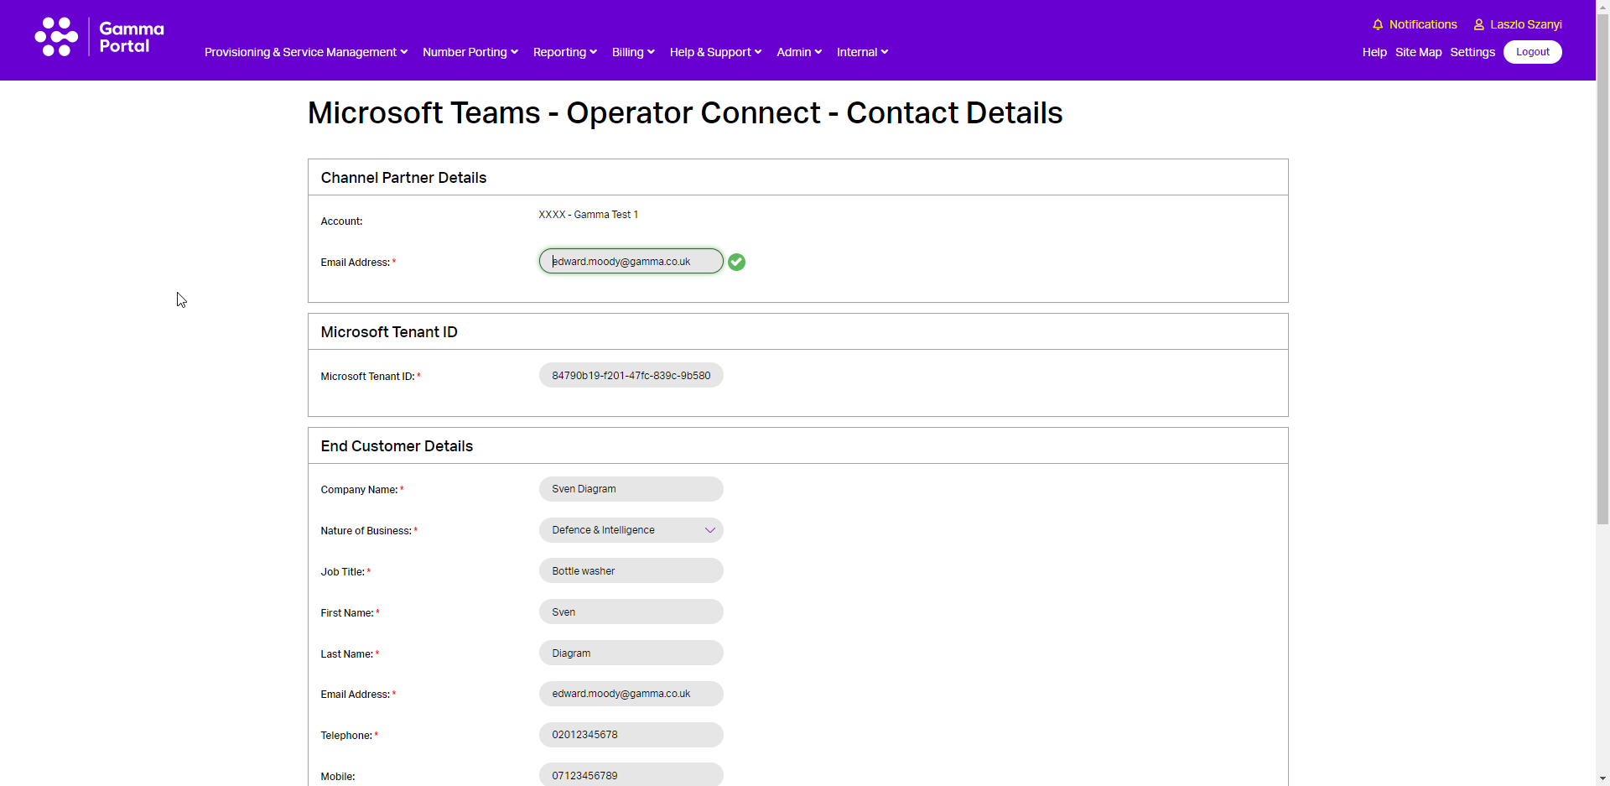Open Provisioning & Service Management menu
Viewport: 1610px width, 786px height.
pos(306,52)
